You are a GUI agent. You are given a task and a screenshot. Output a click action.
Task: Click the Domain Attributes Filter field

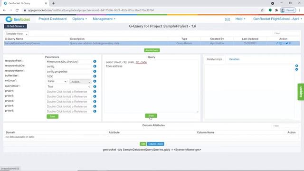285,126
